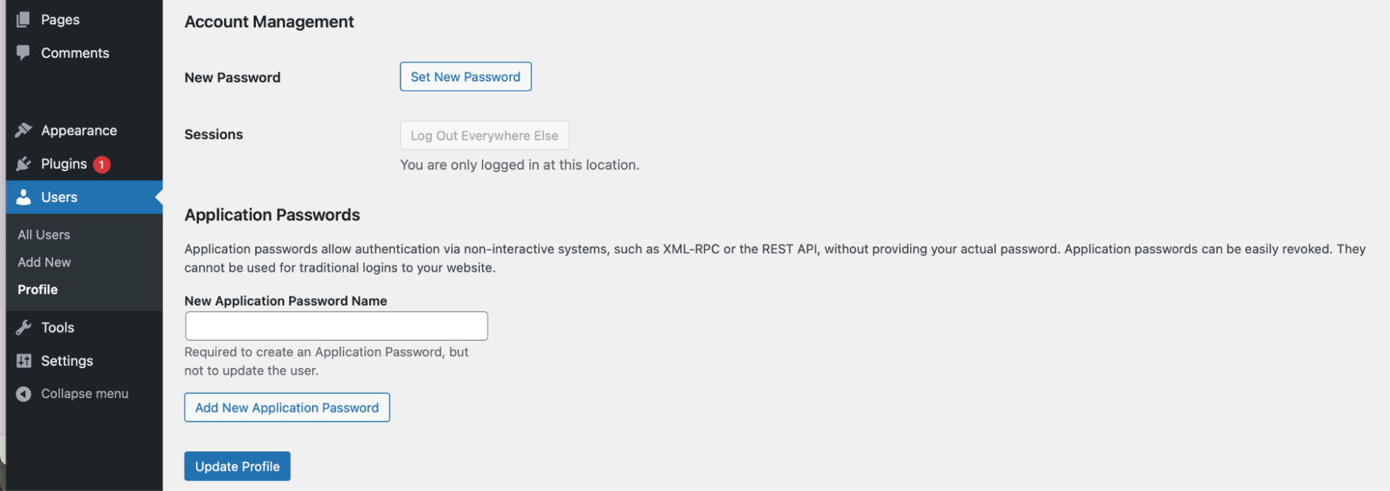Screen dimensions: 1390x491
Task: Click the Appearance menu entry
Action: [79, 129]
